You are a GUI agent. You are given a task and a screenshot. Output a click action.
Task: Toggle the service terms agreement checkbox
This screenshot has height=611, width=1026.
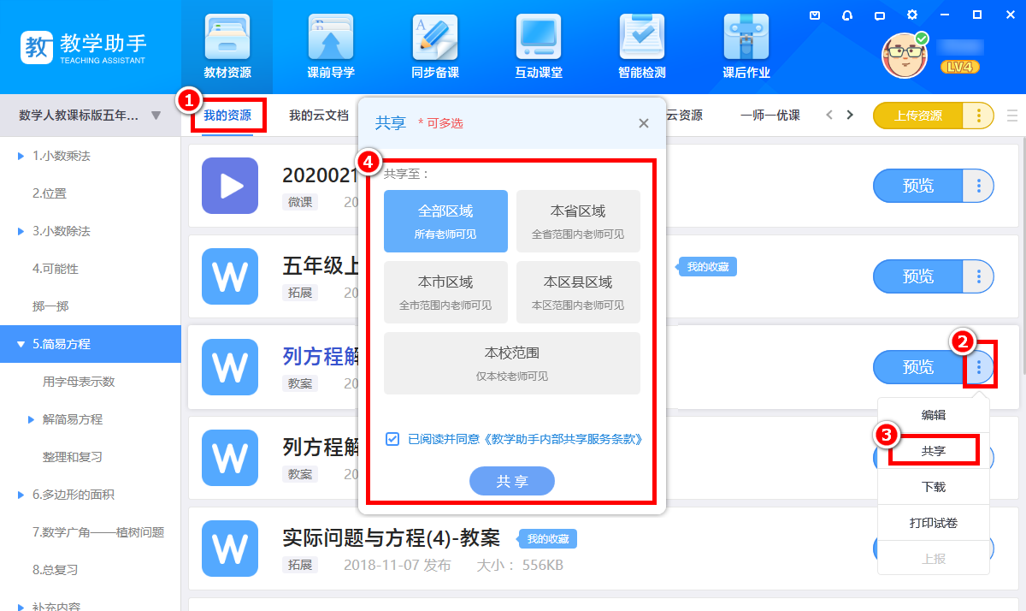pyautogui.click(x=392, y=439)
